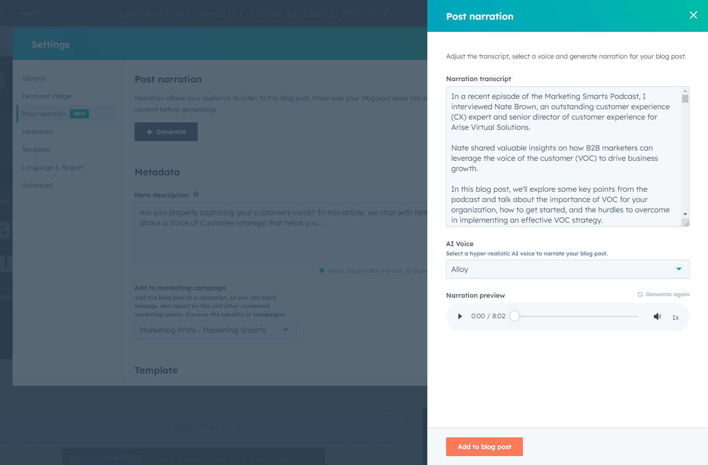The height and width of the screenshot is (465, 708).
Task: Select the Template settings section
Action: tap(36, 149)
